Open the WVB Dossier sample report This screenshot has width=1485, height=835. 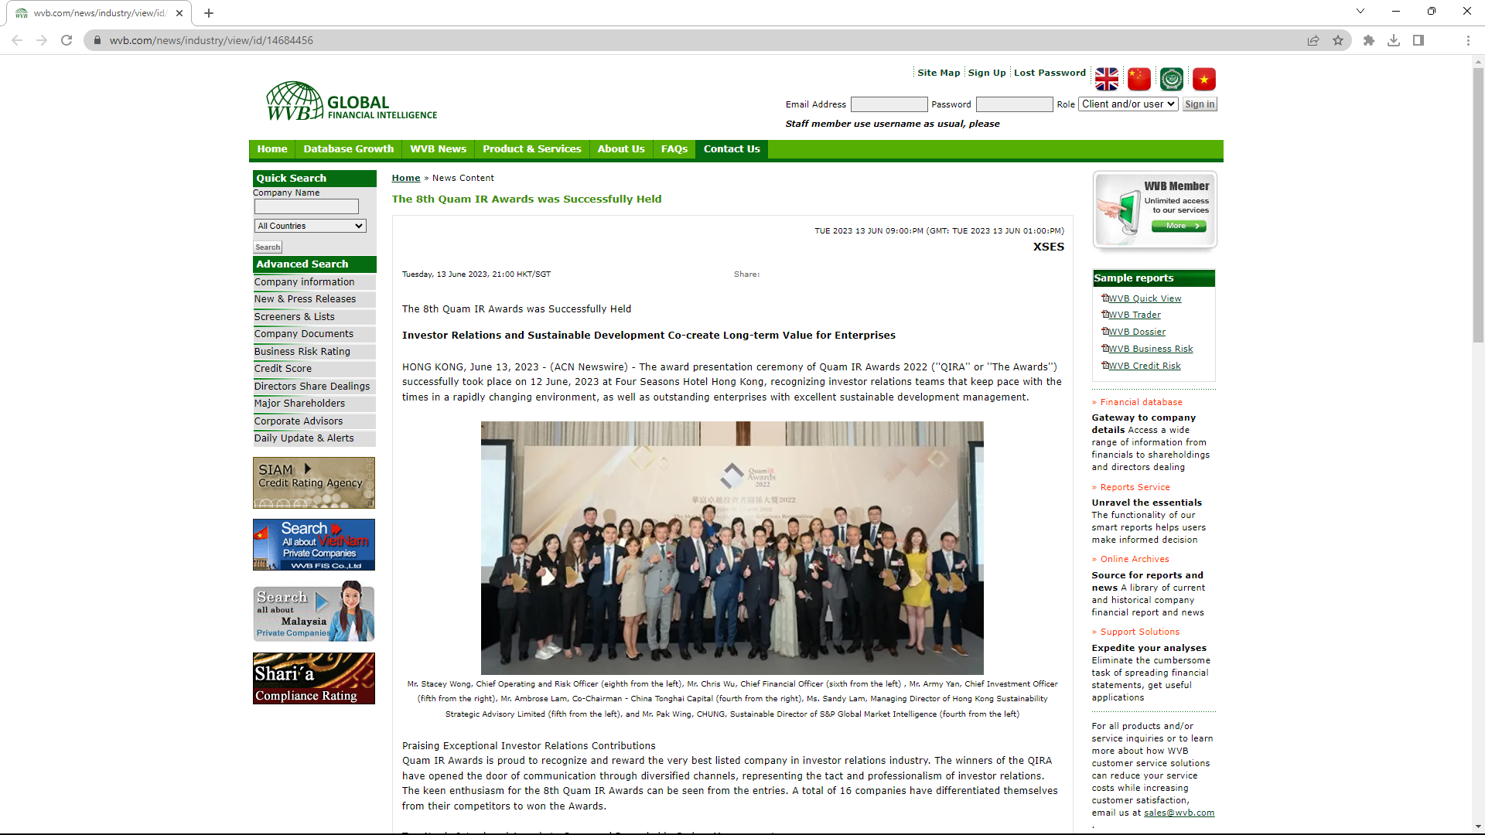1137,332
